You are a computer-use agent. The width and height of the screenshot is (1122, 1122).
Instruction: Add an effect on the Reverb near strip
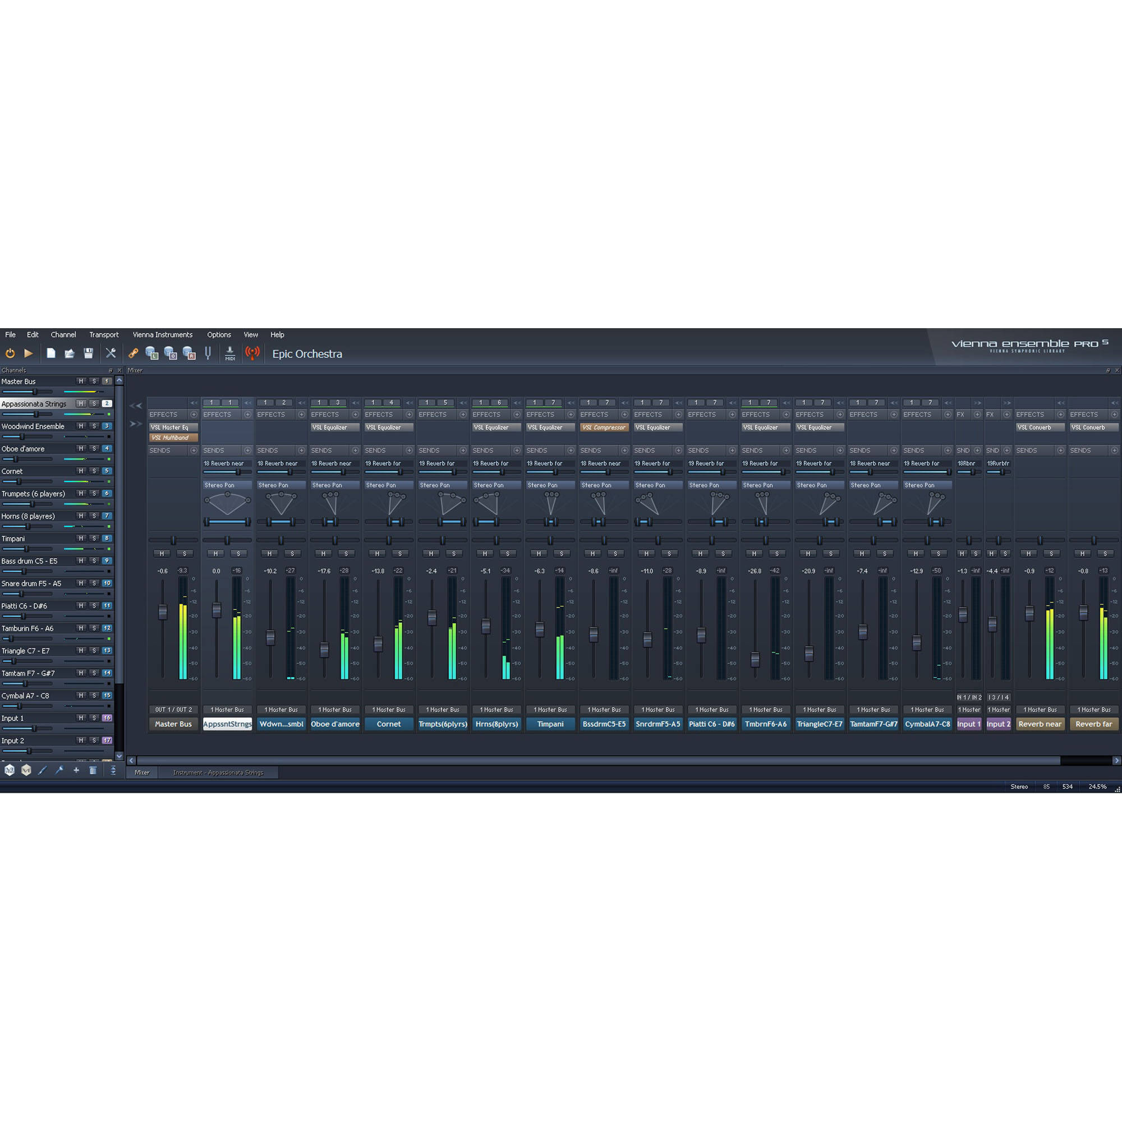point(1060,415)
